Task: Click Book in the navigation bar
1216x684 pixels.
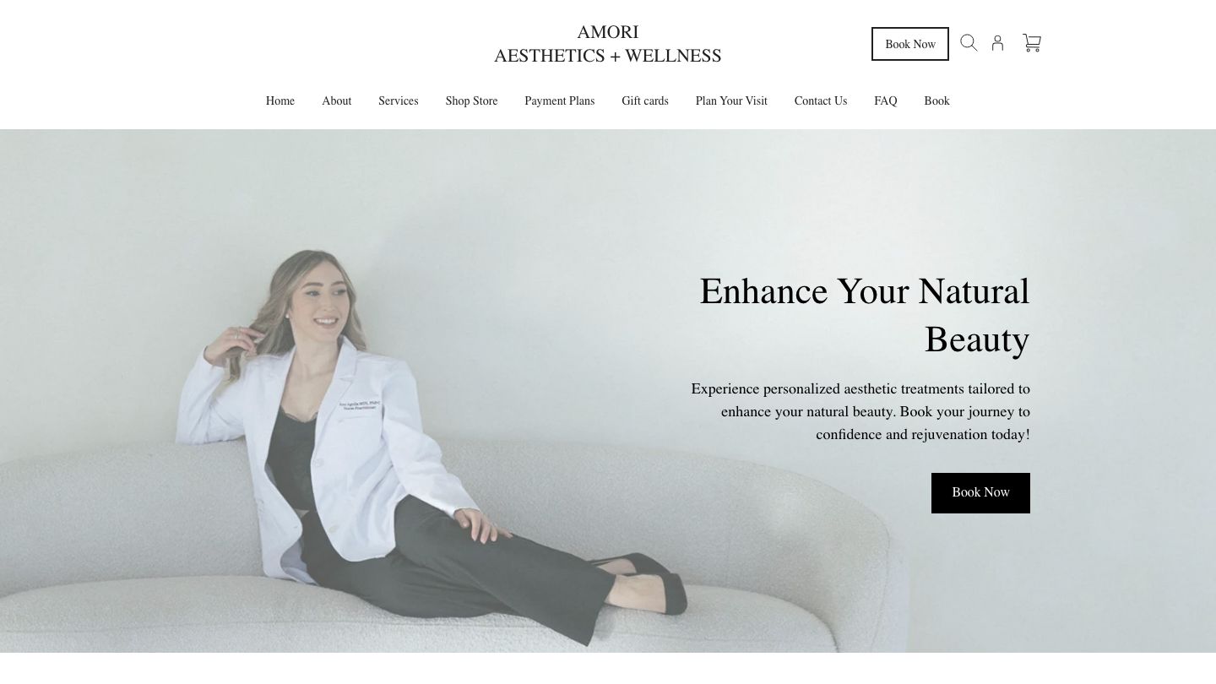Action: 937,101
